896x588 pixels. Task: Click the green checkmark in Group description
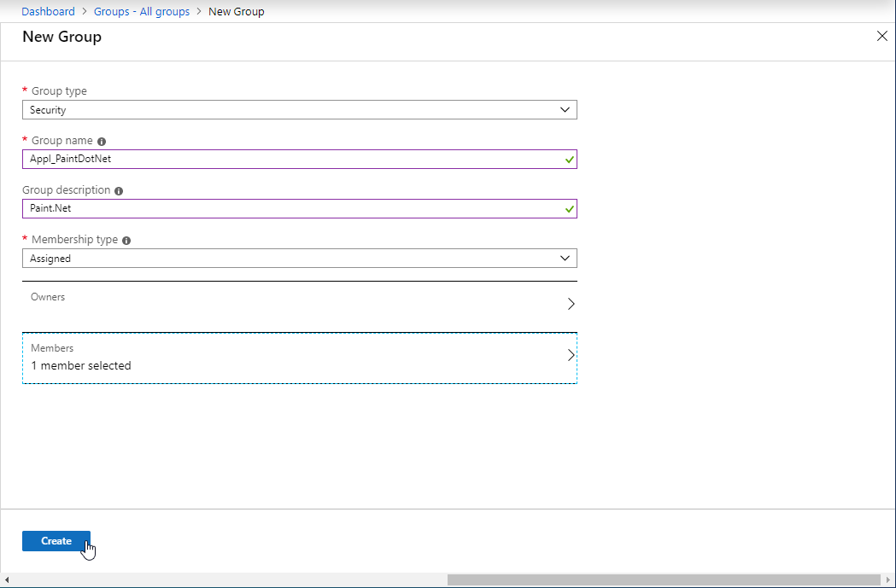coord(570,209)
